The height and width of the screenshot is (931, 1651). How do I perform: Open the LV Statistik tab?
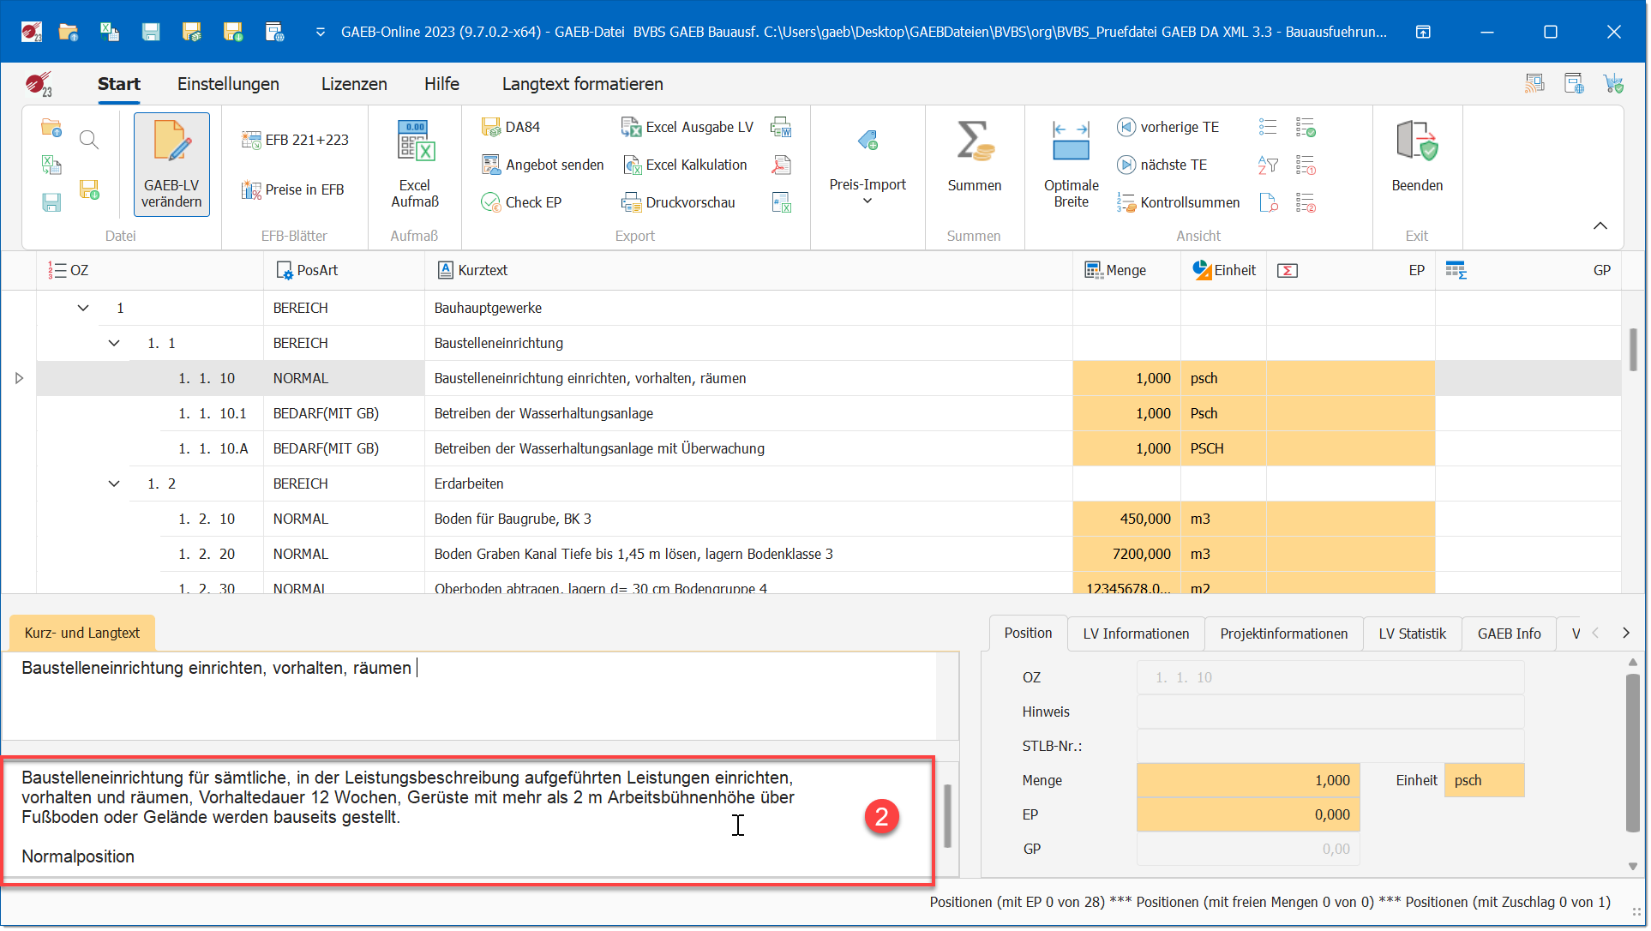pyautogui.click(x=1411, y=634)
